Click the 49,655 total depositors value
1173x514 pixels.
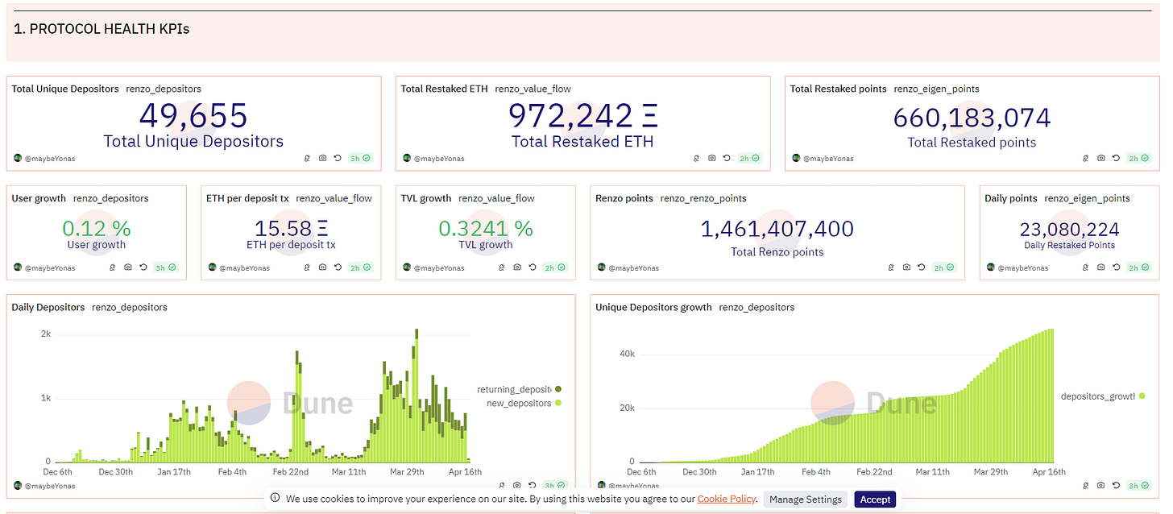193,116
